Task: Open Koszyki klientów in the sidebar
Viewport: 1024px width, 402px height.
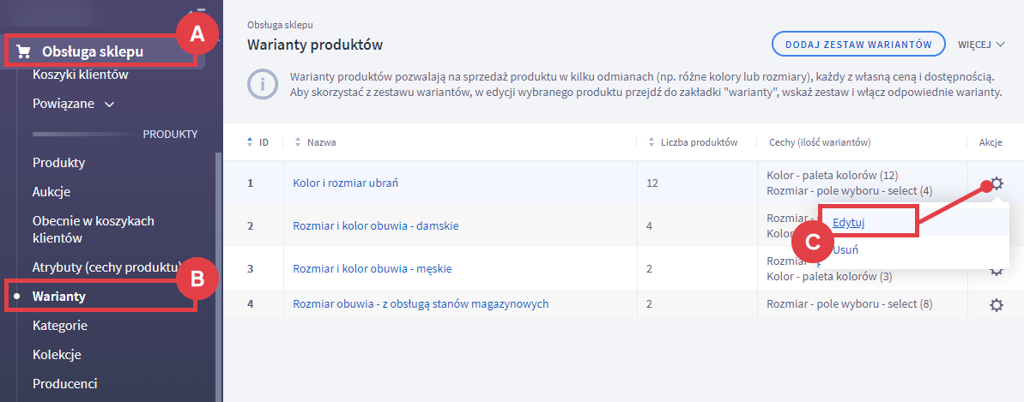Action: pyautogui.click(x=80, y=75)
